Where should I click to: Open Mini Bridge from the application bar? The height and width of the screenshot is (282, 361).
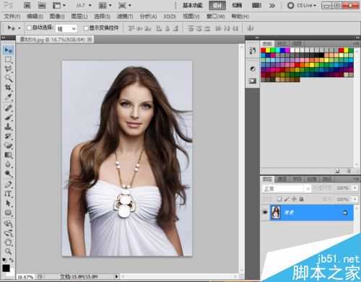click(42, 5)
